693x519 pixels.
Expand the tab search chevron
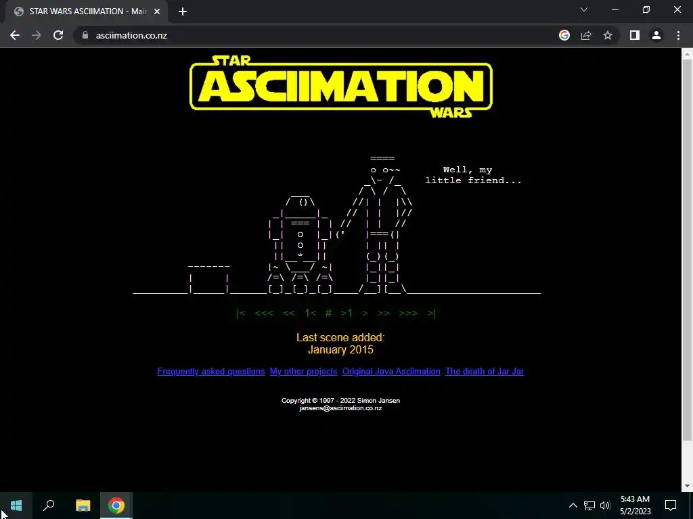click(584, 9)
